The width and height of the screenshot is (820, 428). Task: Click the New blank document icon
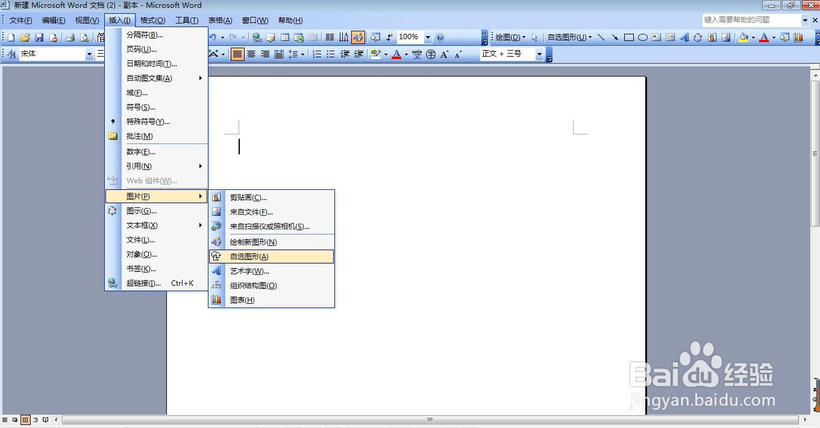(10, 37)
